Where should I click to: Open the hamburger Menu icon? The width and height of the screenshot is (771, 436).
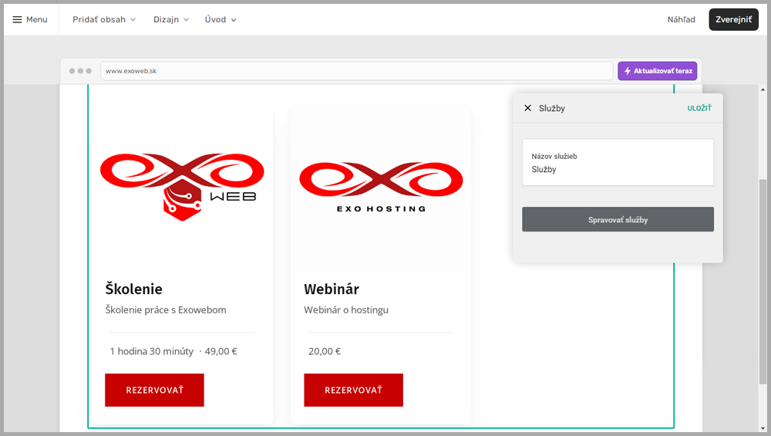pos(17,19)
